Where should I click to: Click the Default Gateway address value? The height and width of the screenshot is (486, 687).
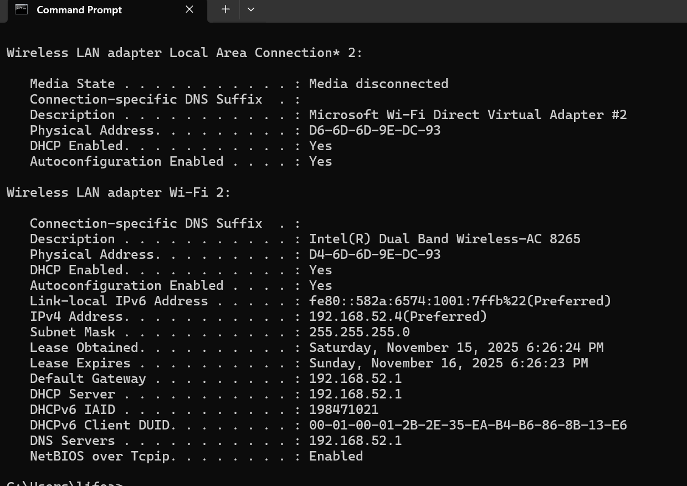click(355, 378)
